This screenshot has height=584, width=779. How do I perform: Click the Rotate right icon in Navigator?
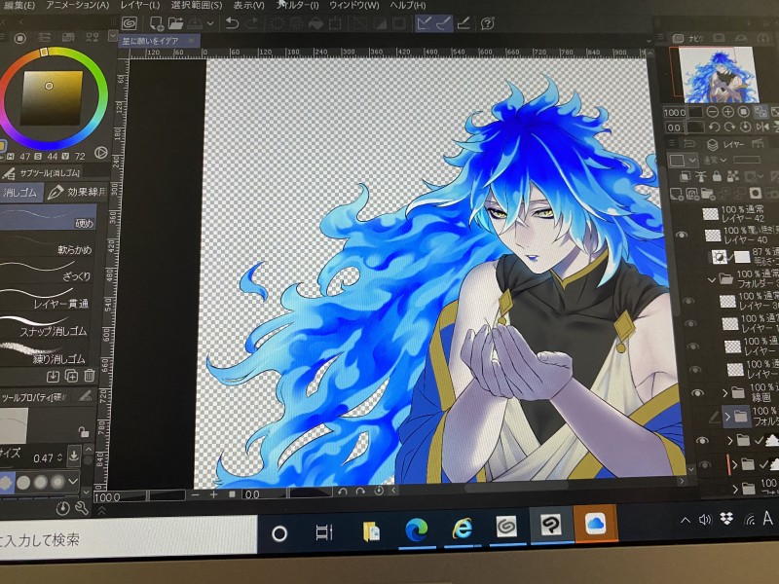[x=729, y=128]
